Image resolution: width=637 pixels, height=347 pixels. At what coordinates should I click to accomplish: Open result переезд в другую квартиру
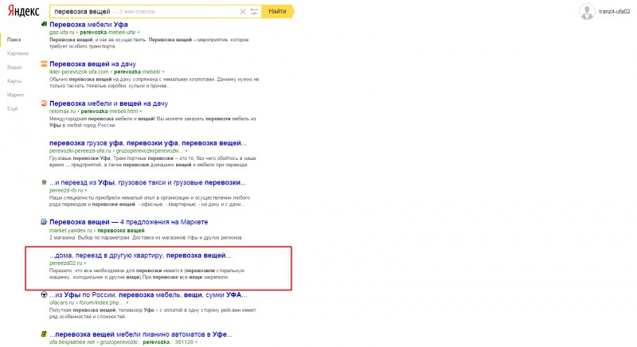pos(140,255)
